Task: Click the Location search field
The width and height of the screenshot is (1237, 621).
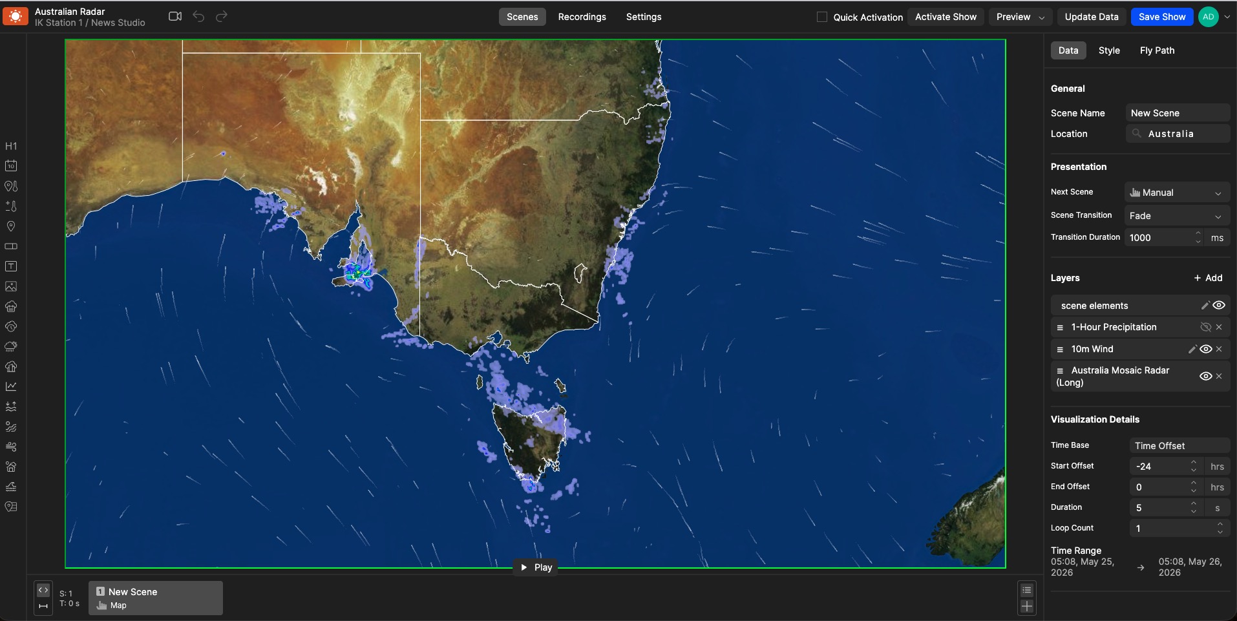Action: [1178, 134]
